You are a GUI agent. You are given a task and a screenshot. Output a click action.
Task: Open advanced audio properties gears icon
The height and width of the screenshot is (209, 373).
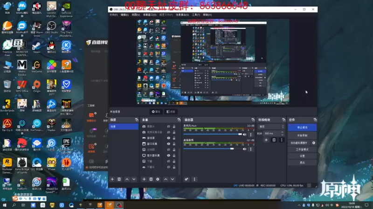tap(186, 179)
